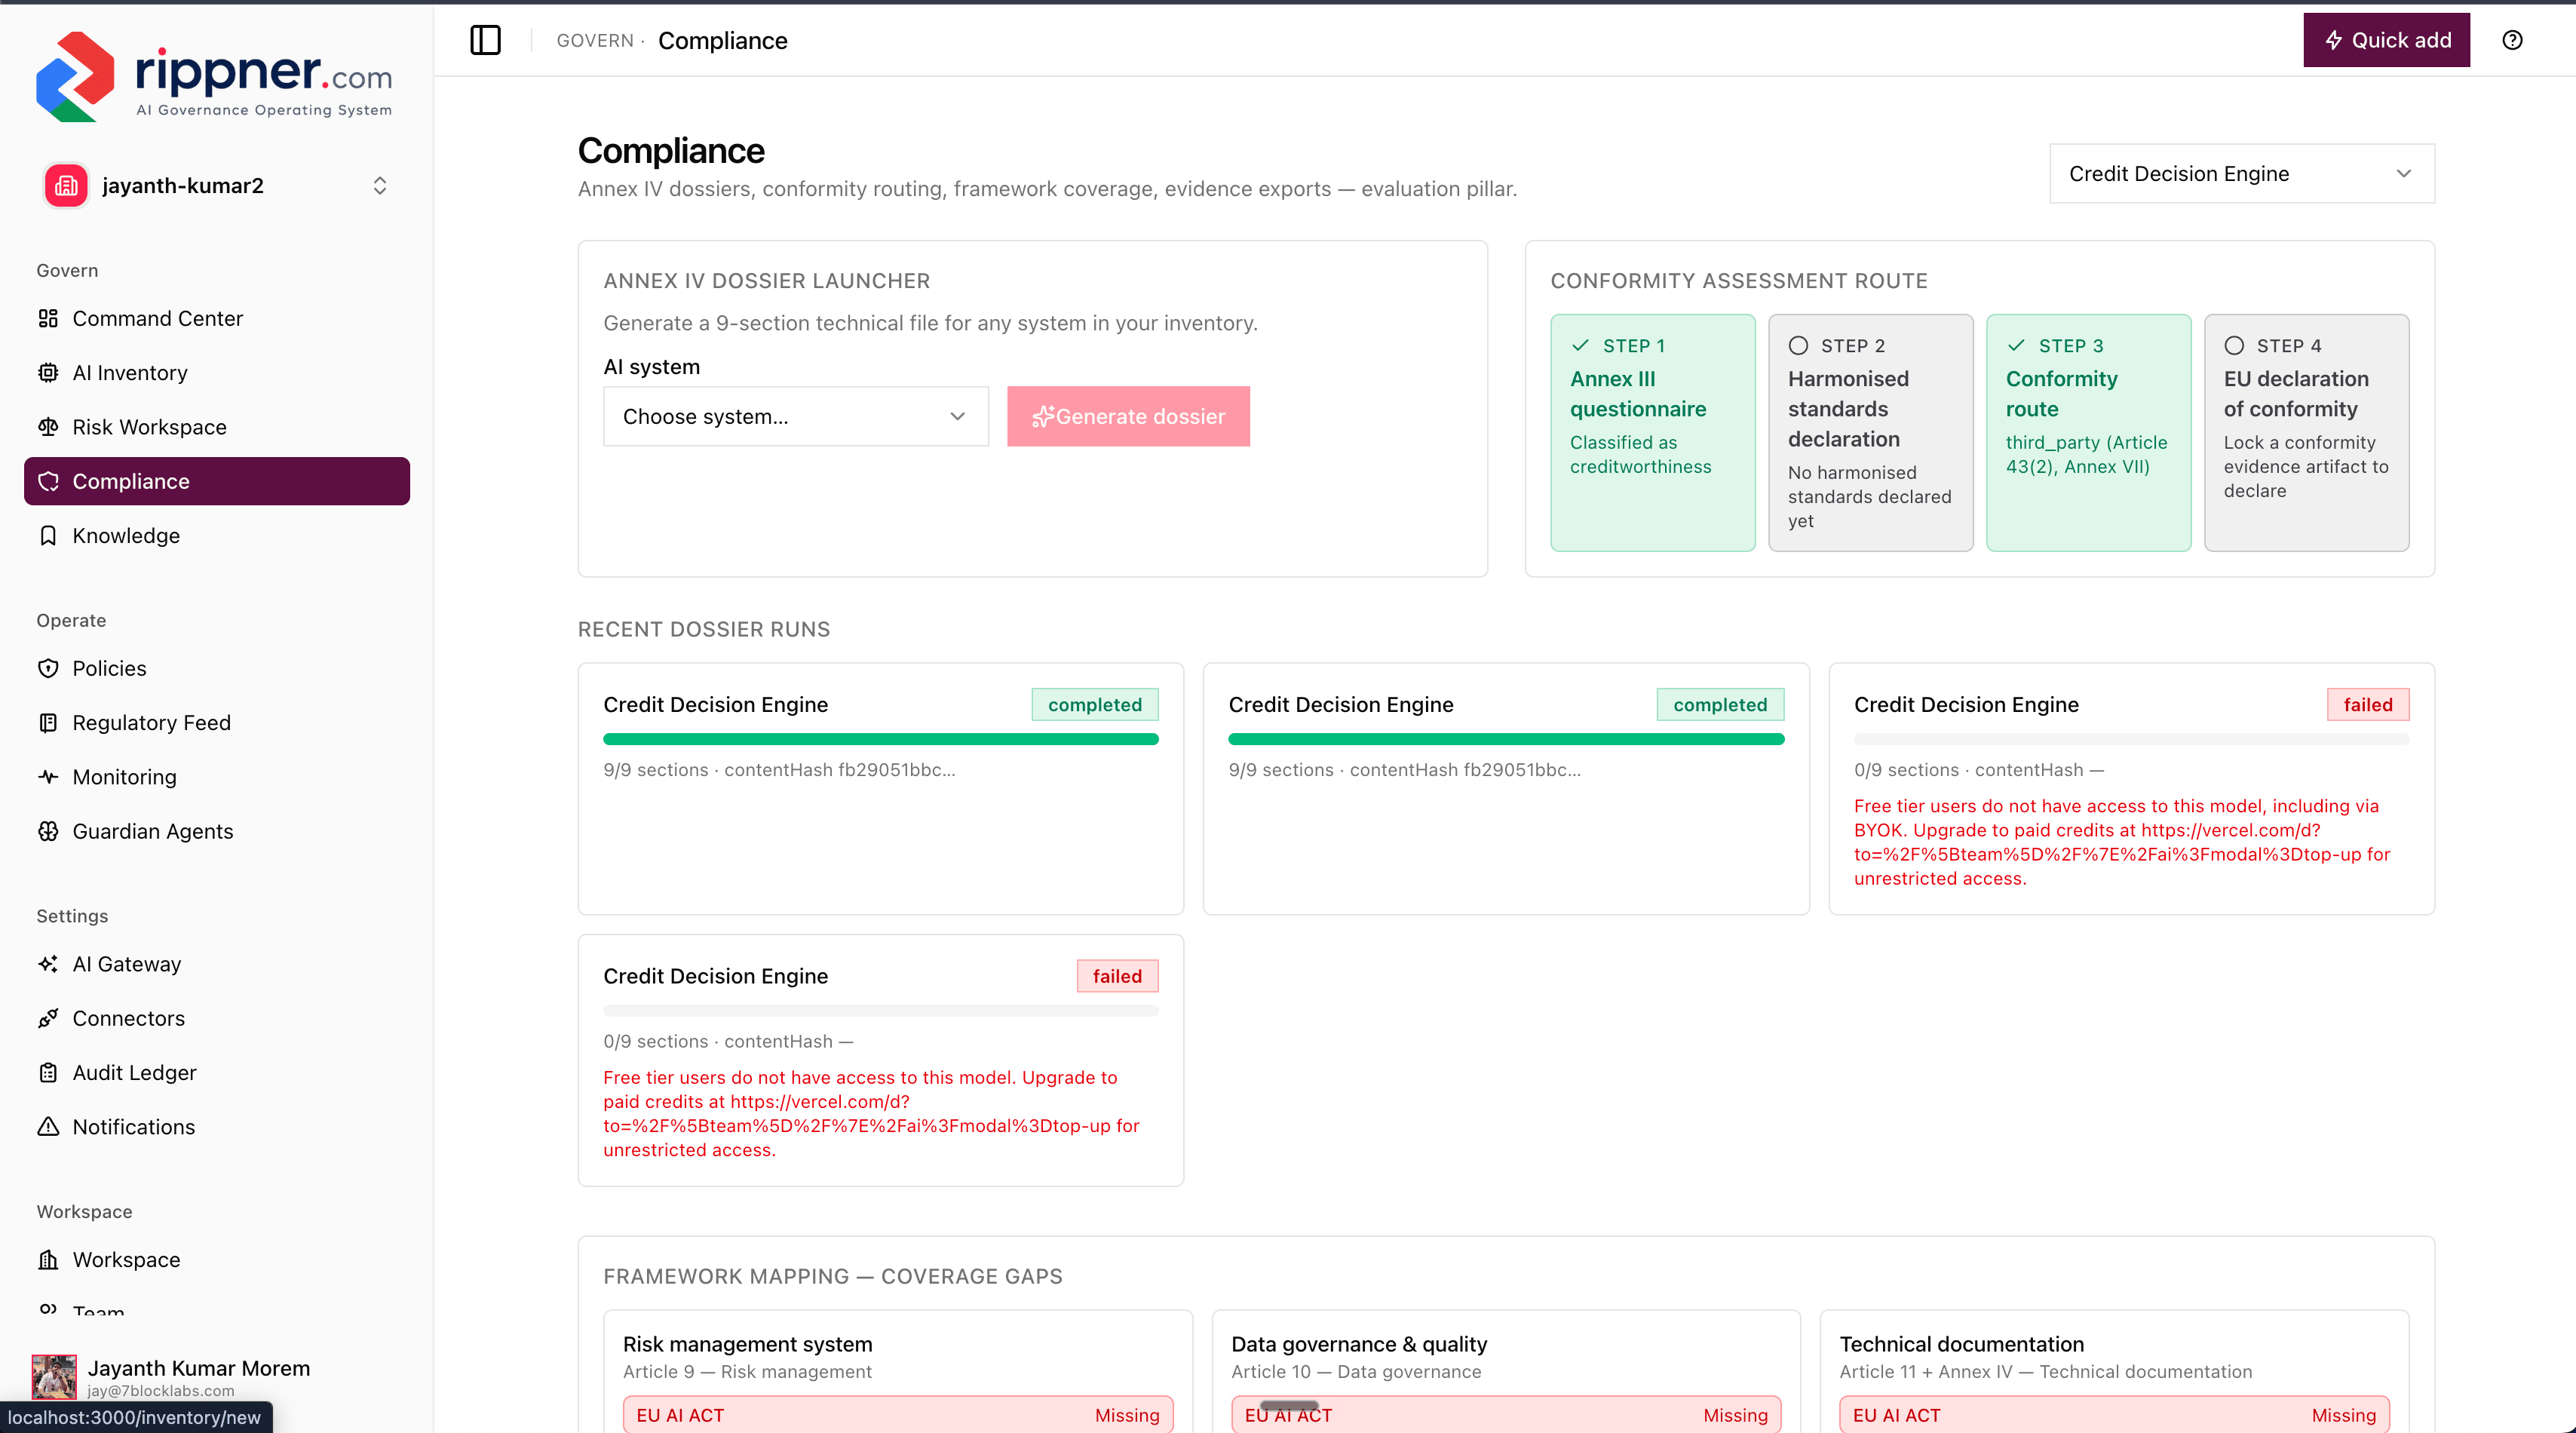2576x1433 pixels.
Task: Expand the Credit Decision Engine selector
Action: click(2242, 173)
